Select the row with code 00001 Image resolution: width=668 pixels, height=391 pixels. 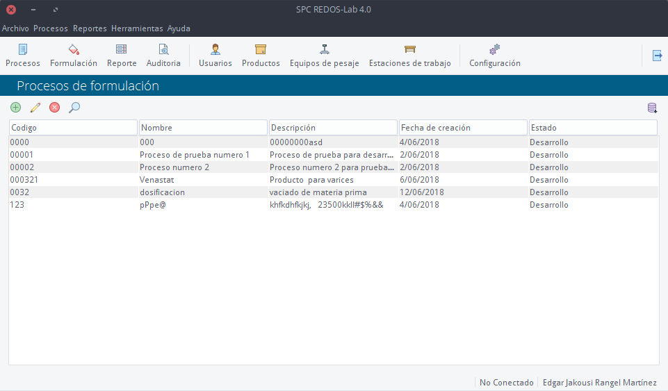pos(334,154)
